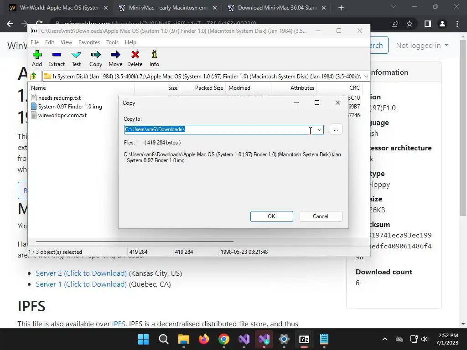Select System 0.97 Finder 1.0.img file
Image resolution: width=467 pixels, height=350 pixels.
67,107
